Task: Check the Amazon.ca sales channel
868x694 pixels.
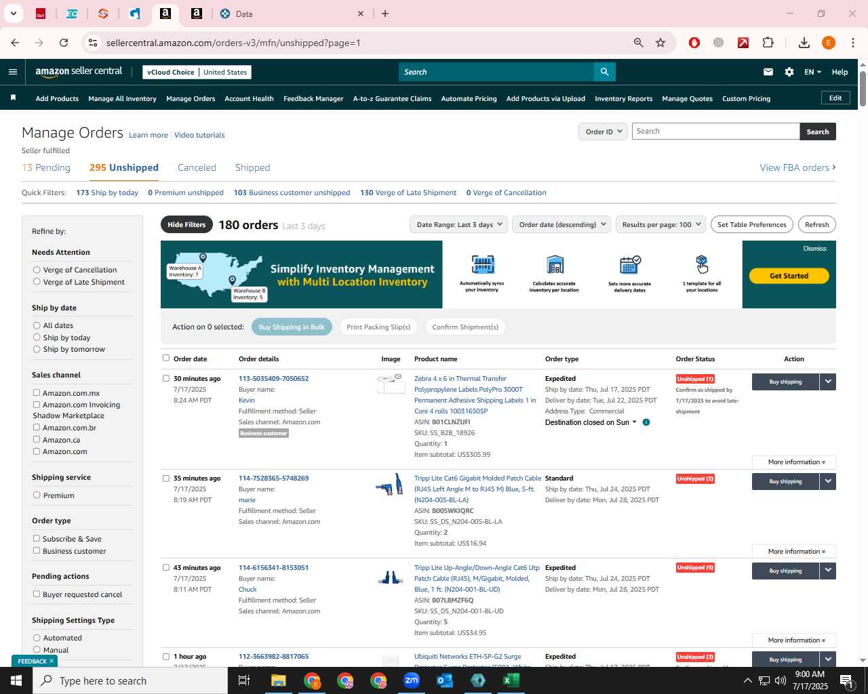Action: click(37, 439)
